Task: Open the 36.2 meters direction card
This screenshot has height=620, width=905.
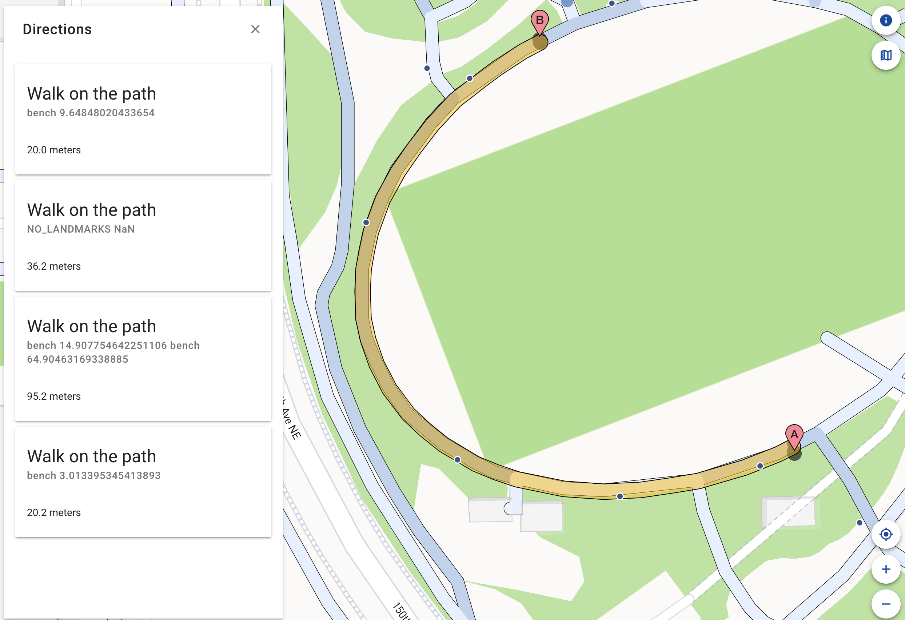Action: (143, 235)
